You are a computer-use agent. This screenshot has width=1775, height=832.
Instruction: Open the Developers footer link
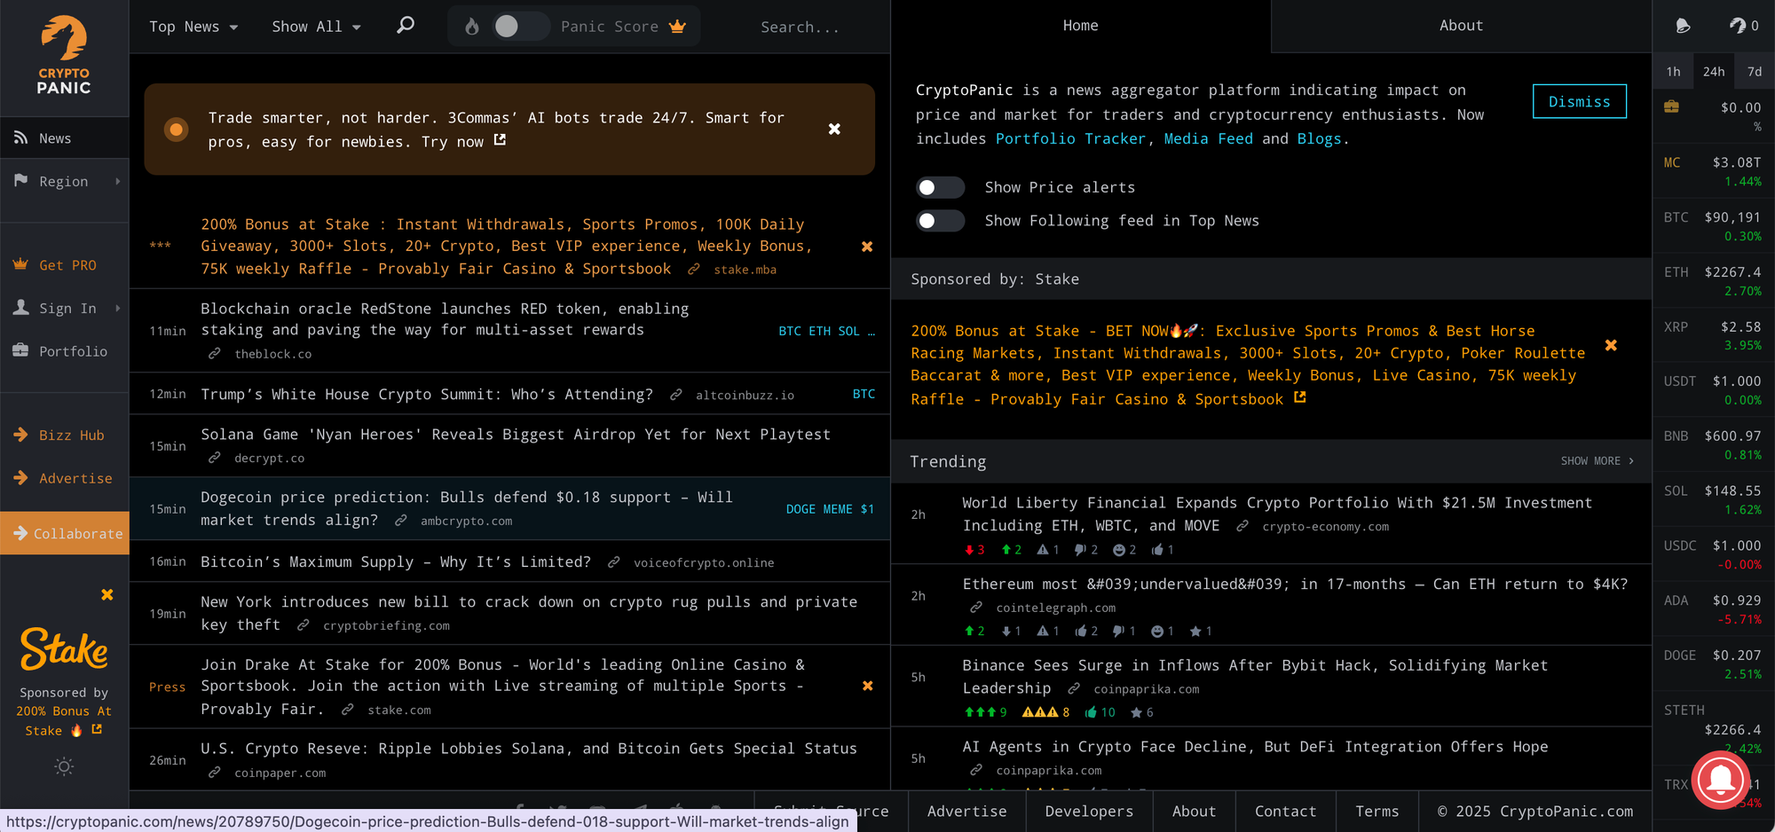point(1089,811)
